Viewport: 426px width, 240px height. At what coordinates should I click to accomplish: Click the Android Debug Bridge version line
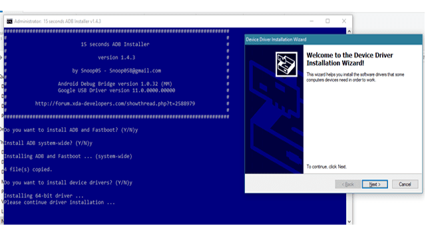pyautogui.click(x=115, y=84)
